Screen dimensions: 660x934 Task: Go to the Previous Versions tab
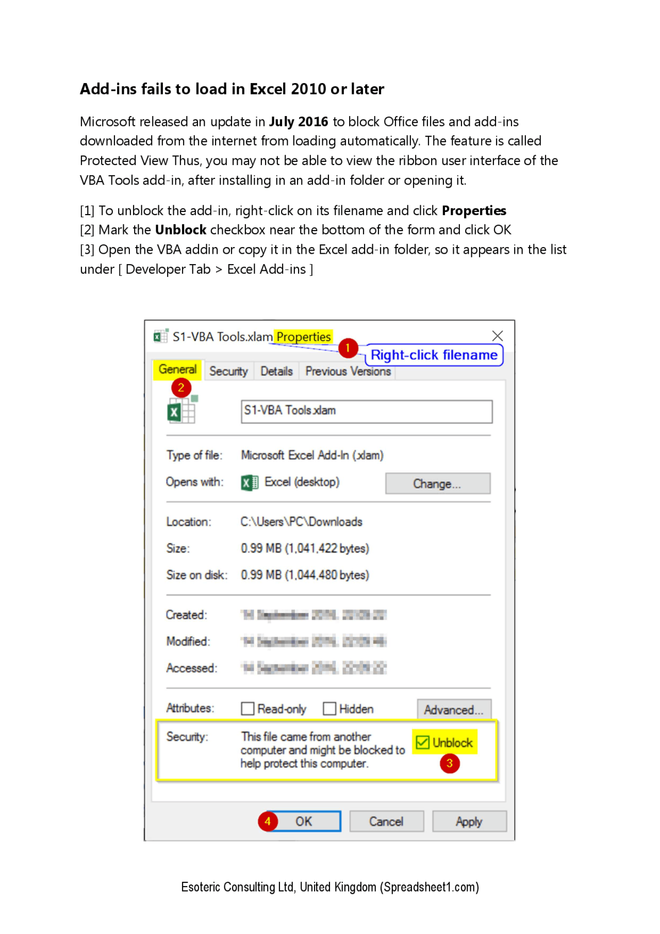348,371
